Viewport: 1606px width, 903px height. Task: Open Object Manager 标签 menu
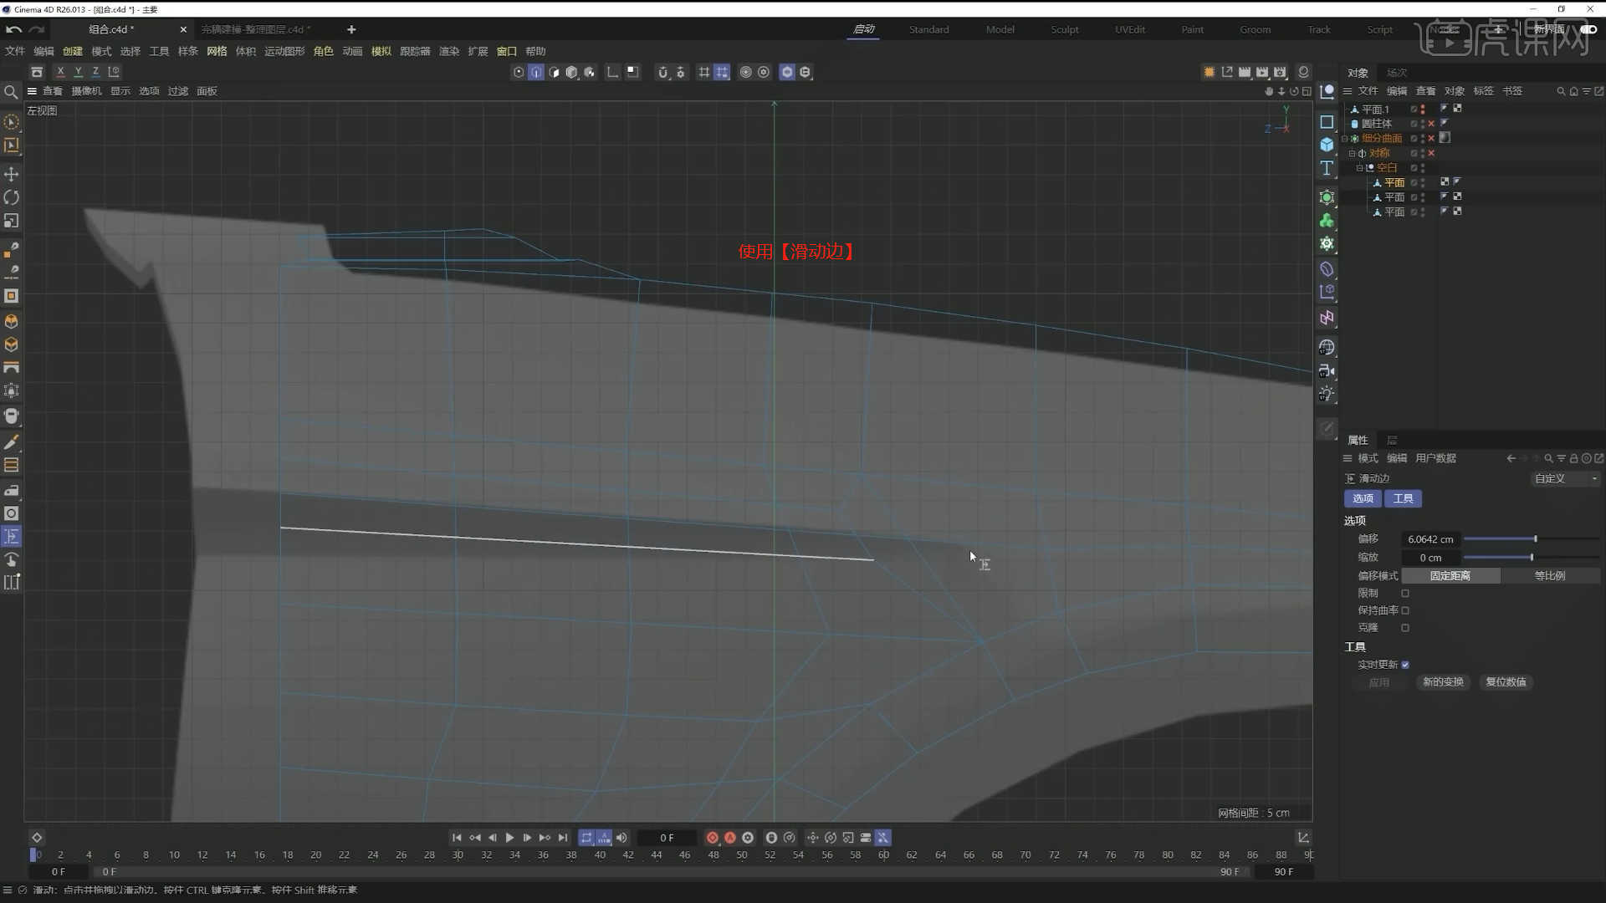coord(1483,91)
